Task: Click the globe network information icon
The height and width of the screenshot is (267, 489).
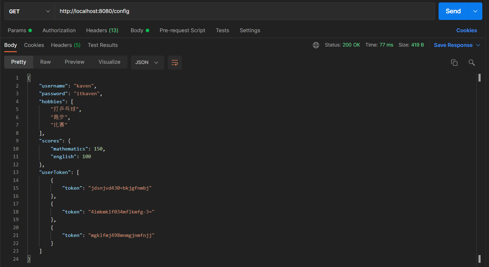Action: coord(316,45)
